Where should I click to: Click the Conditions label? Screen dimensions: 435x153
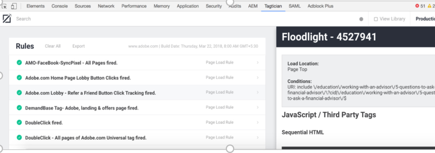point(300,81)
